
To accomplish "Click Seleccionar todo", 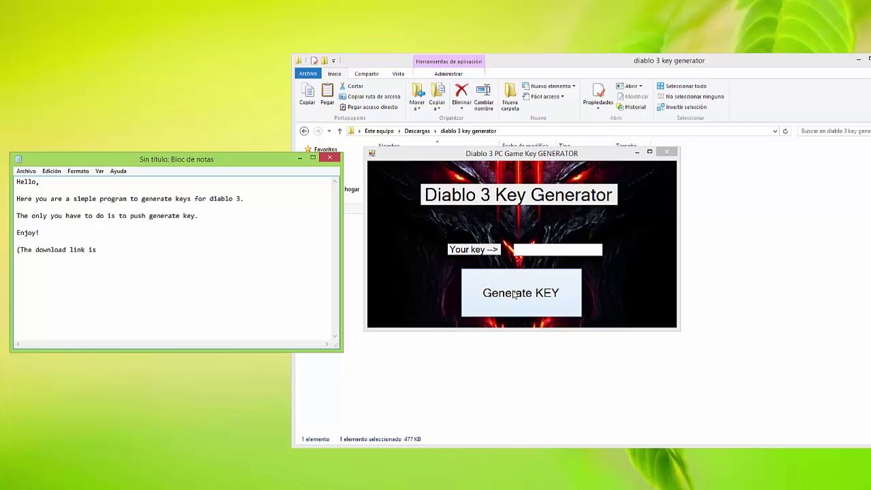I will (x=682, y=86).
